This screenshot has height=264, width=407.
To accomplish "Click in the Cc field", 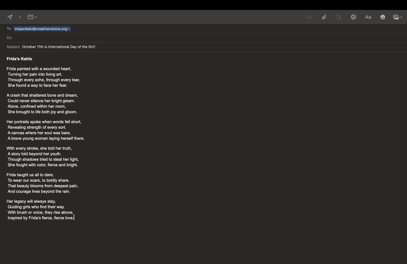I will [191, 38].
